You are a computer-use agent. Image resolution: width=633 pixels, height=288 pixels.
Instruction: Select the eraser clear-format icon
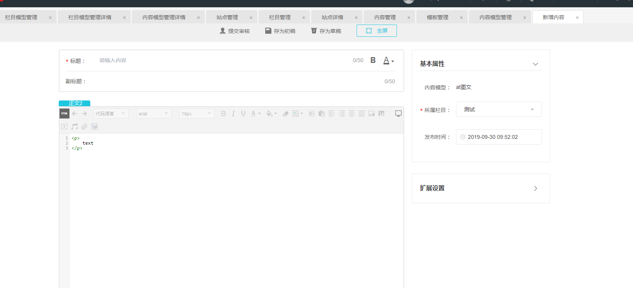[x=285, y=114]
